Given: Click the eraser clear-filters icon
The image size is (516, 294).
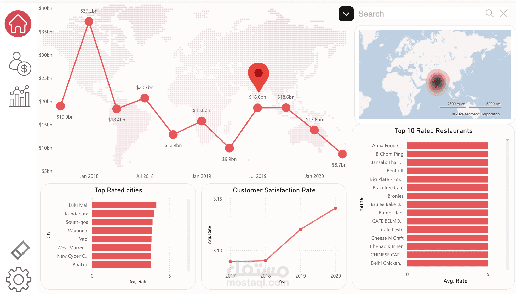Looking at the screenshot, I should (20, 250).
